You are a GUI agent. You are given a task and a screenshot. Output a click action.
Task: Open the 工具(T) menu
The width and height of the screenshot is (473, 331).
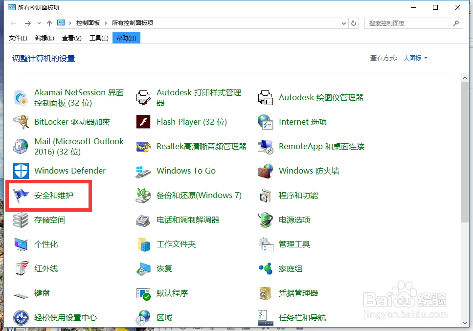99,38
